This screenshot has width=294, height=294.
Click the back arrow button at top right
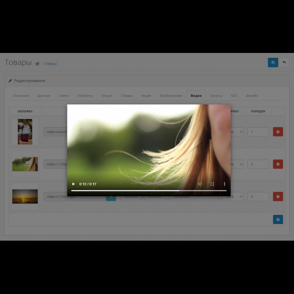pos(284,62)
